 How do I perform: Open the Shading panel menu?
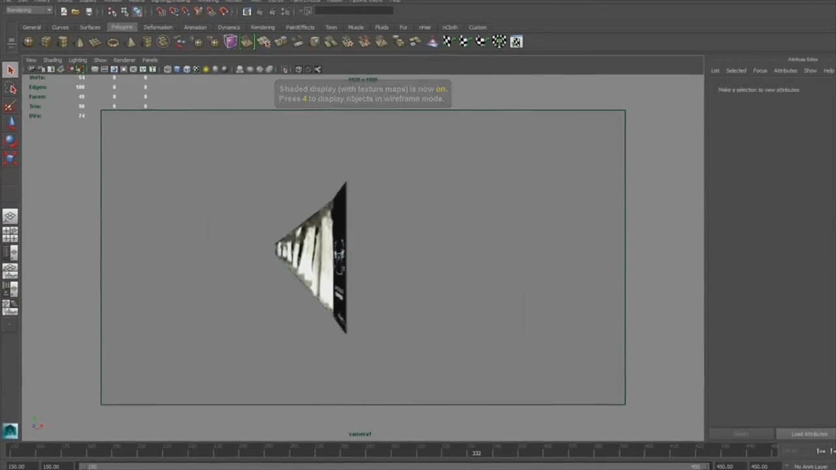[52, 60]
